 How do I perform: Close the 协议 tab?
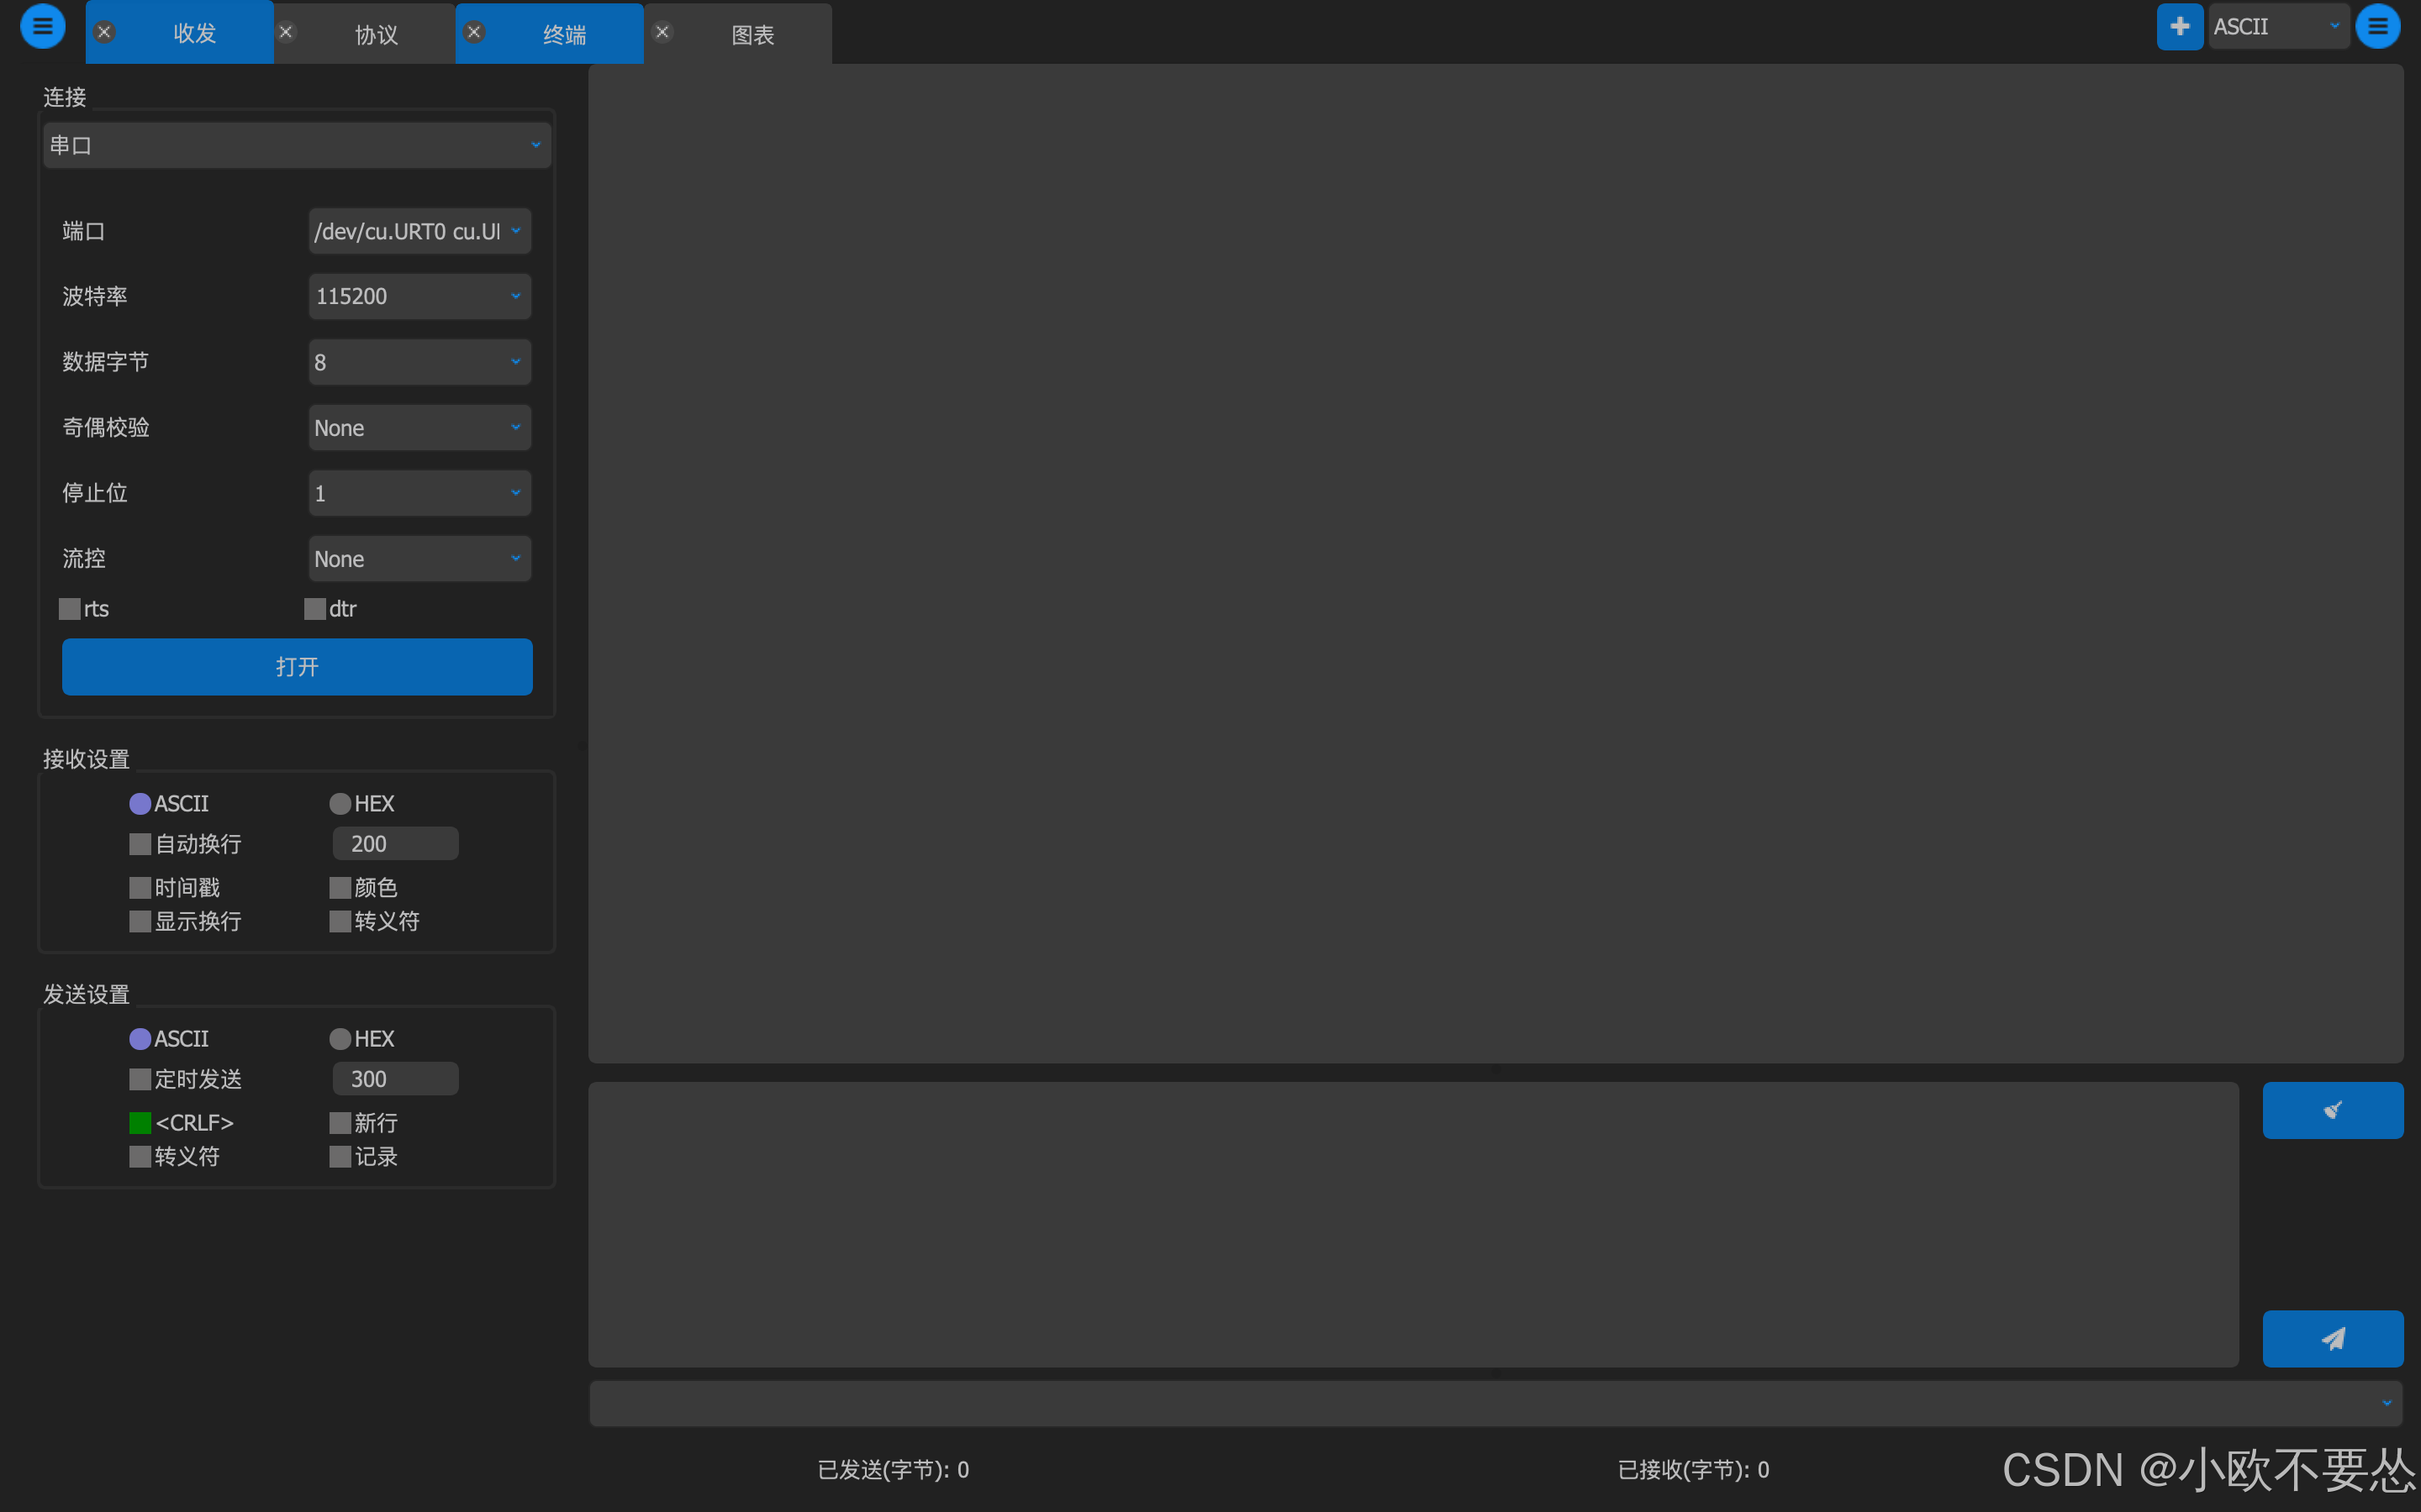point(286,32)
